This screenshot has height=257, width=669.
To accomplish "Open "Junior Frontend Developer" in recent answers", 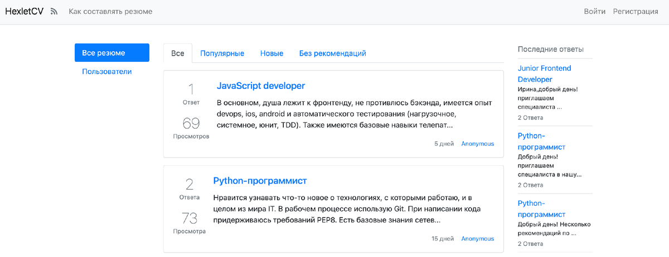I will (544, 73).
